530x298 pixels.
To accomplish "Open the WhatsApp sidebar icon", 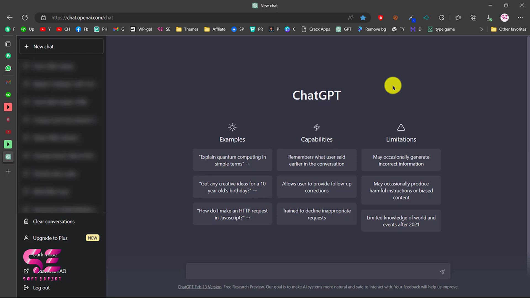I will click(x=8, y=68).
